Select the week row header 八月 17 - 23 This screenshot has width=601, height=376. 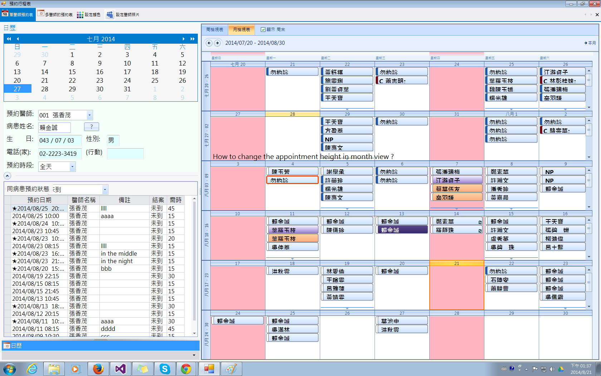(x=206, y=285)
